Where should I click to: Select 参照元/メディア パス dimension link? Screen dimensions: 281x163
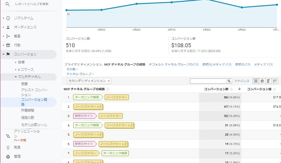coord(217,64)
